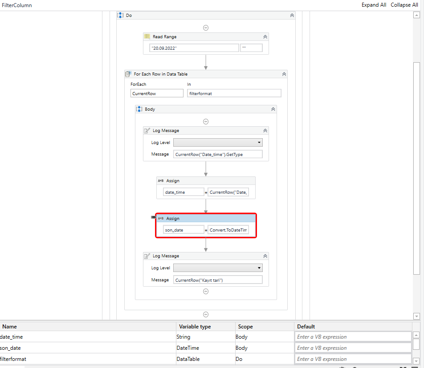The height and width of the screenshot is (368, 424).
Task: Select the pen icon on the first Log Message
Action: (147, 130)
